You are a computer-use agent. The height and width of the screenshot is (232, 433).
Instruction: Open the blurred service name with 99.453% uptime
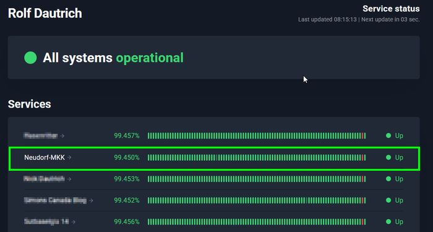pyautogui.click(x=44, y=179)
